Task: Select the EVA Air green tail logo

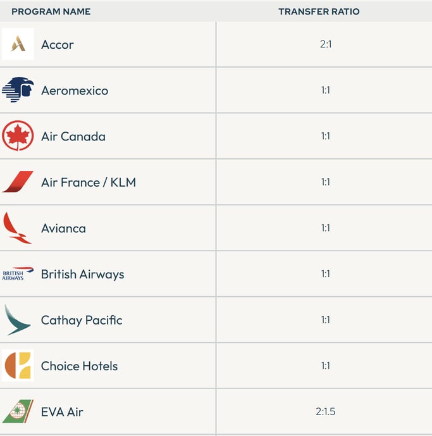Action: pyautogui.click(x=18, y=411)
